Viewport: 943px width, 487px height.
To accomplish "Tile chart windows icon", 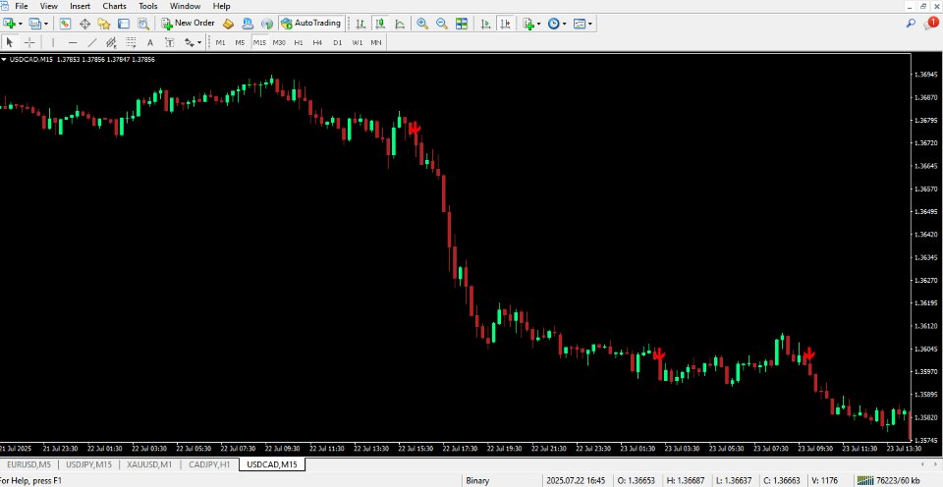I will click(x=462, y=24).
